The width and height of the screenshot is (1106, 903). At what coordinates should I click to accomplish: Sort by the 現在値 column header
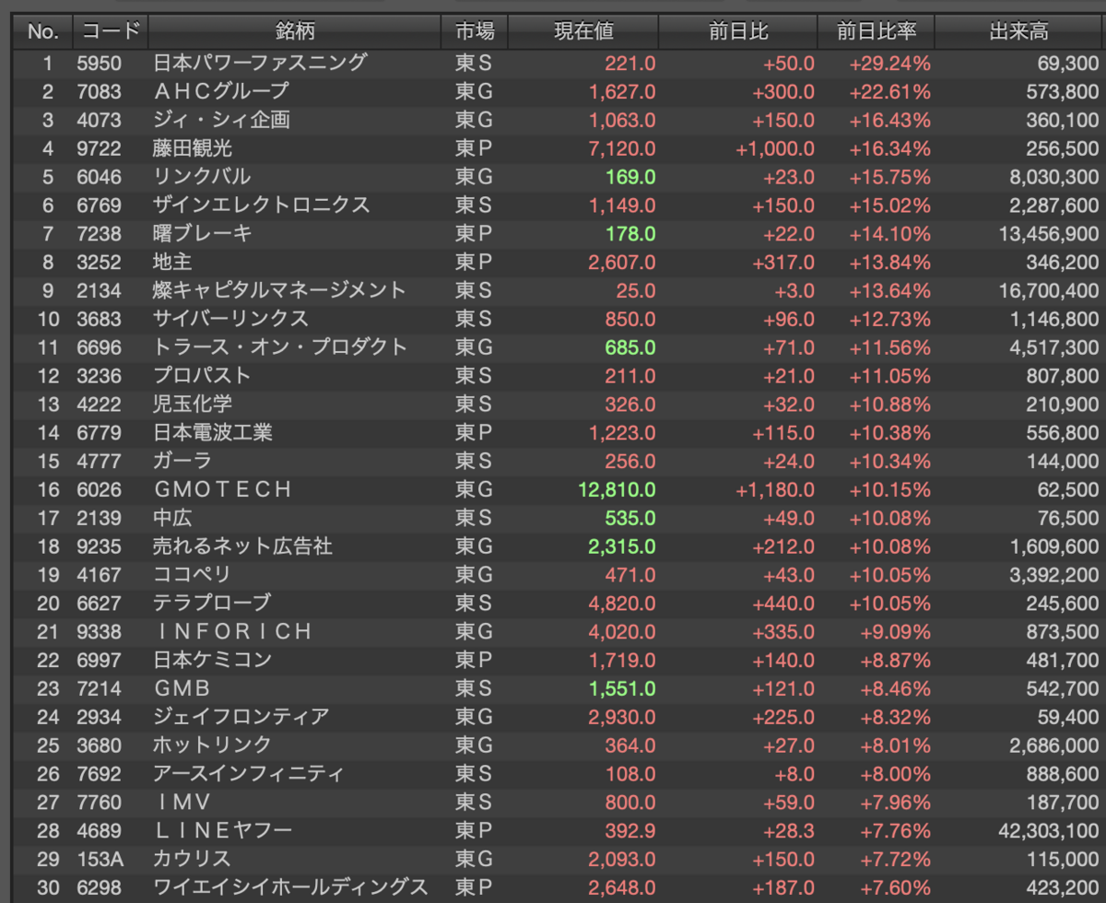click(x=582, y=31)
